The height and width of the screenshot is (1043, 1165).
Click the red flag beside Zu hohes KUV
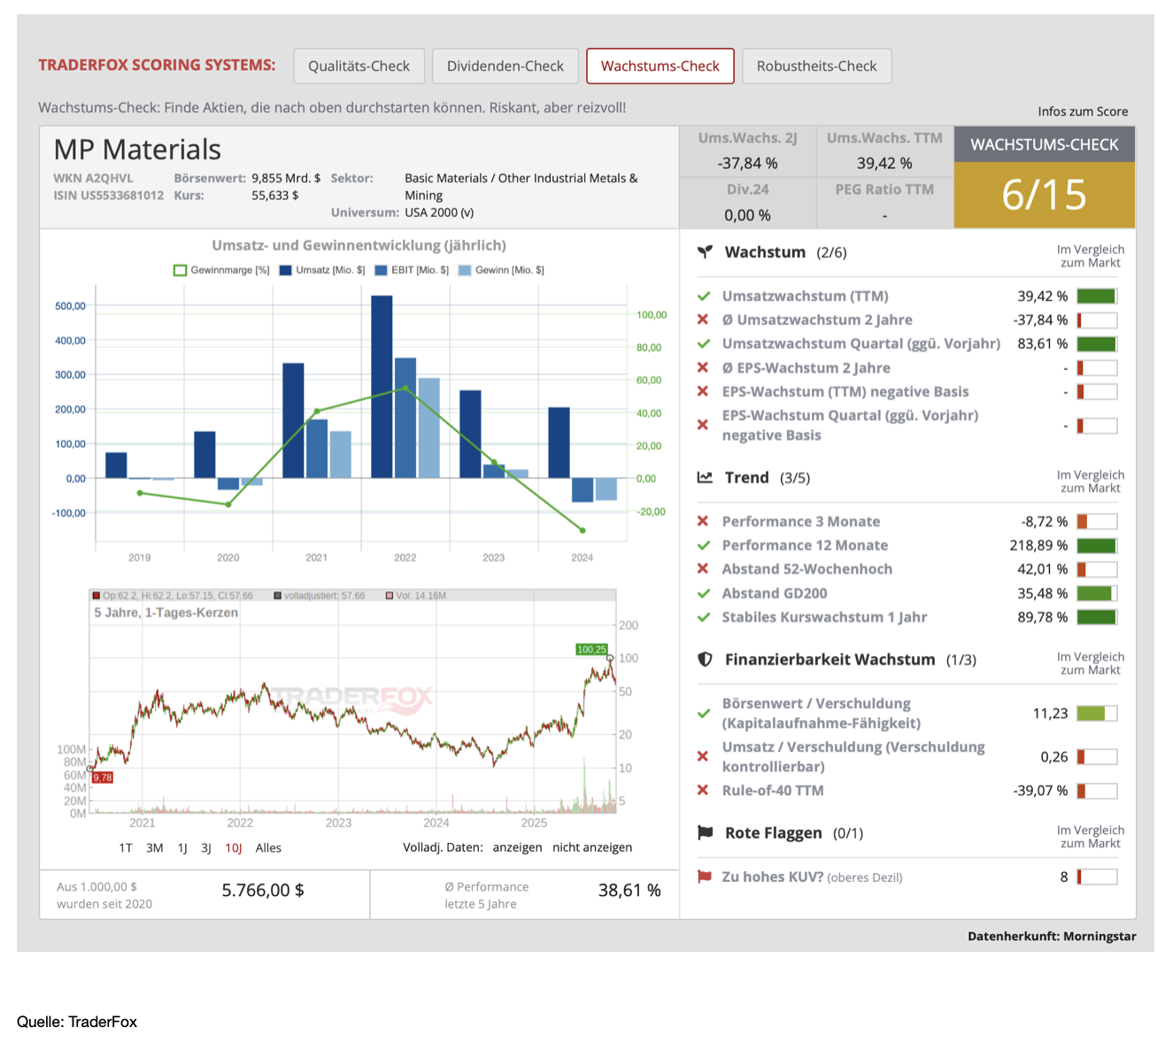[704, 877]
